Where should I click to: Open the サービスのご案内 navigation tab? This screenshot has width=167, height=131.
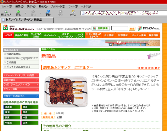pyautogui.click(x=36, y=35)
